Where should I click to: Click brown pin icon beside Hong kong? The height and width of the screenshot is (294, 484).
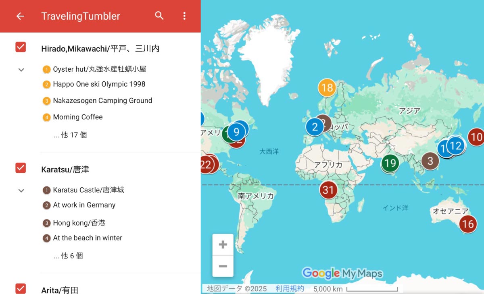click(x=46, y=223)
